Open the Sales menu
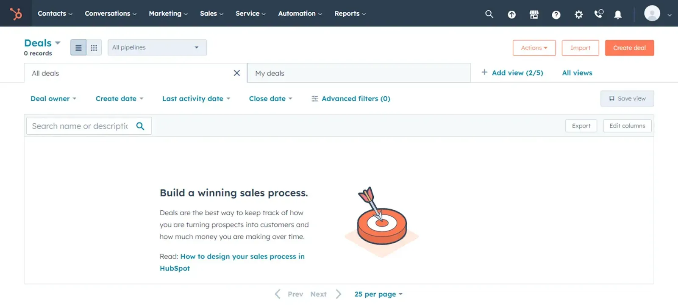 tap(211, 14)
